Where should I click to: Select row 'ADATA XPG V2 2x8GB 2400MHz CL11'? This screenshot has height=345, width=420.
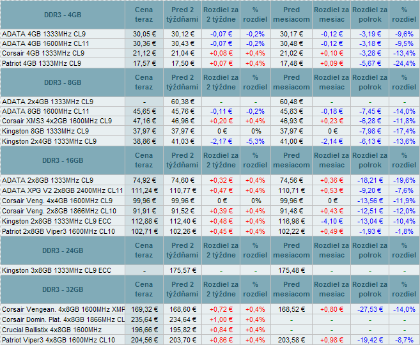[210, 190]
